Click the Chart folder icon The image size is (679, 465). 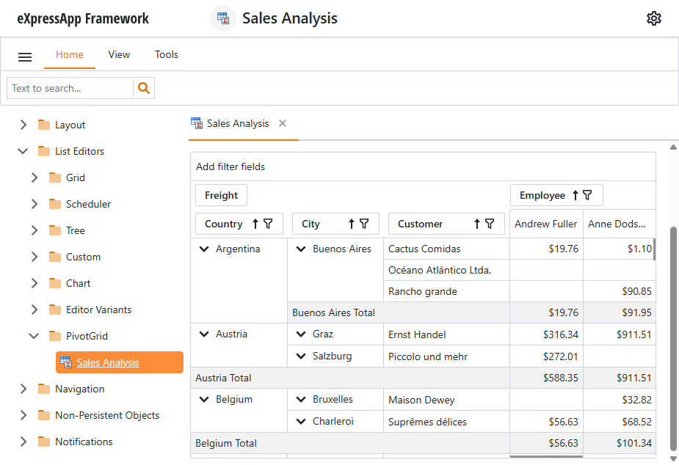coord(55,283)
